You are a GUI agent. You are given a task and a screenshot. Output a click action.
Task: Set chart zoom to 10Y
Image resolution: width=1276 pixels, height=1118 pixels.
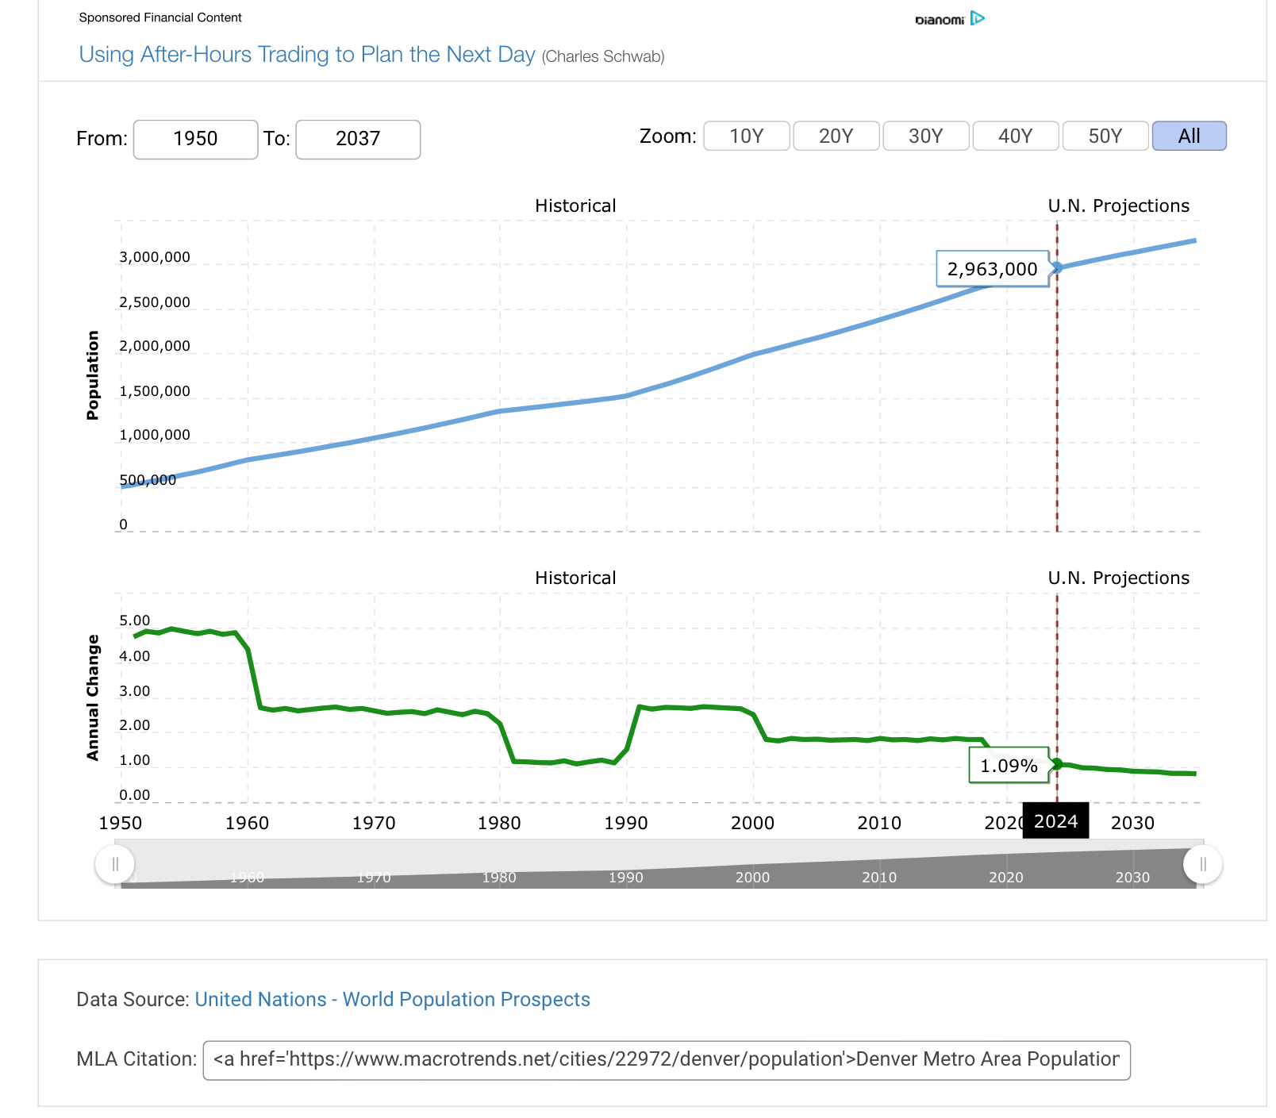click(746, 136)
